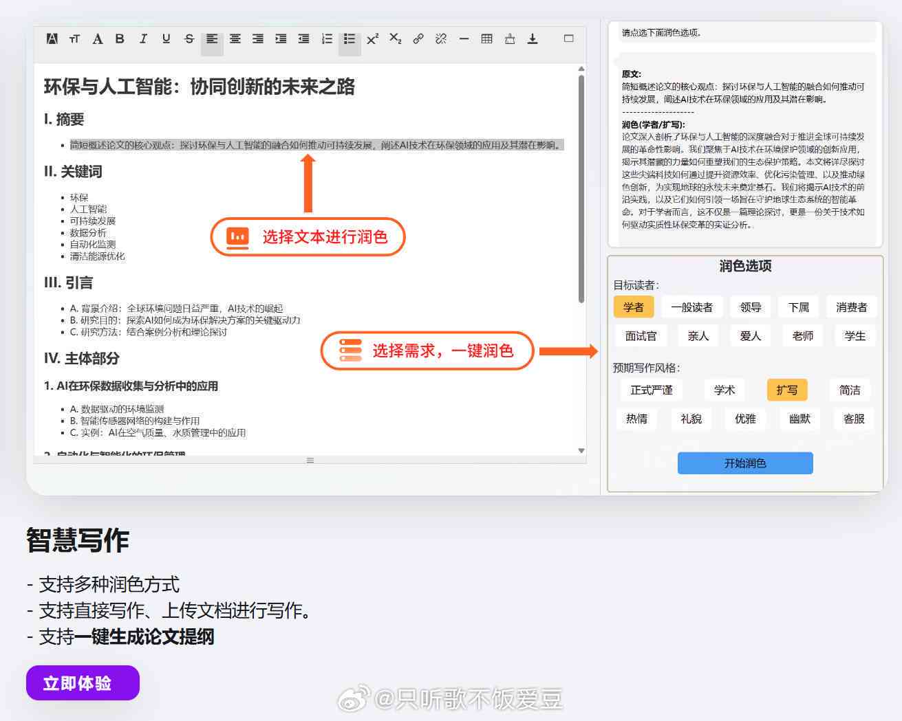Clear formatting with the brush icon
Image resolution: width=902 pixels, height=721 pixels.
point(510,39)
